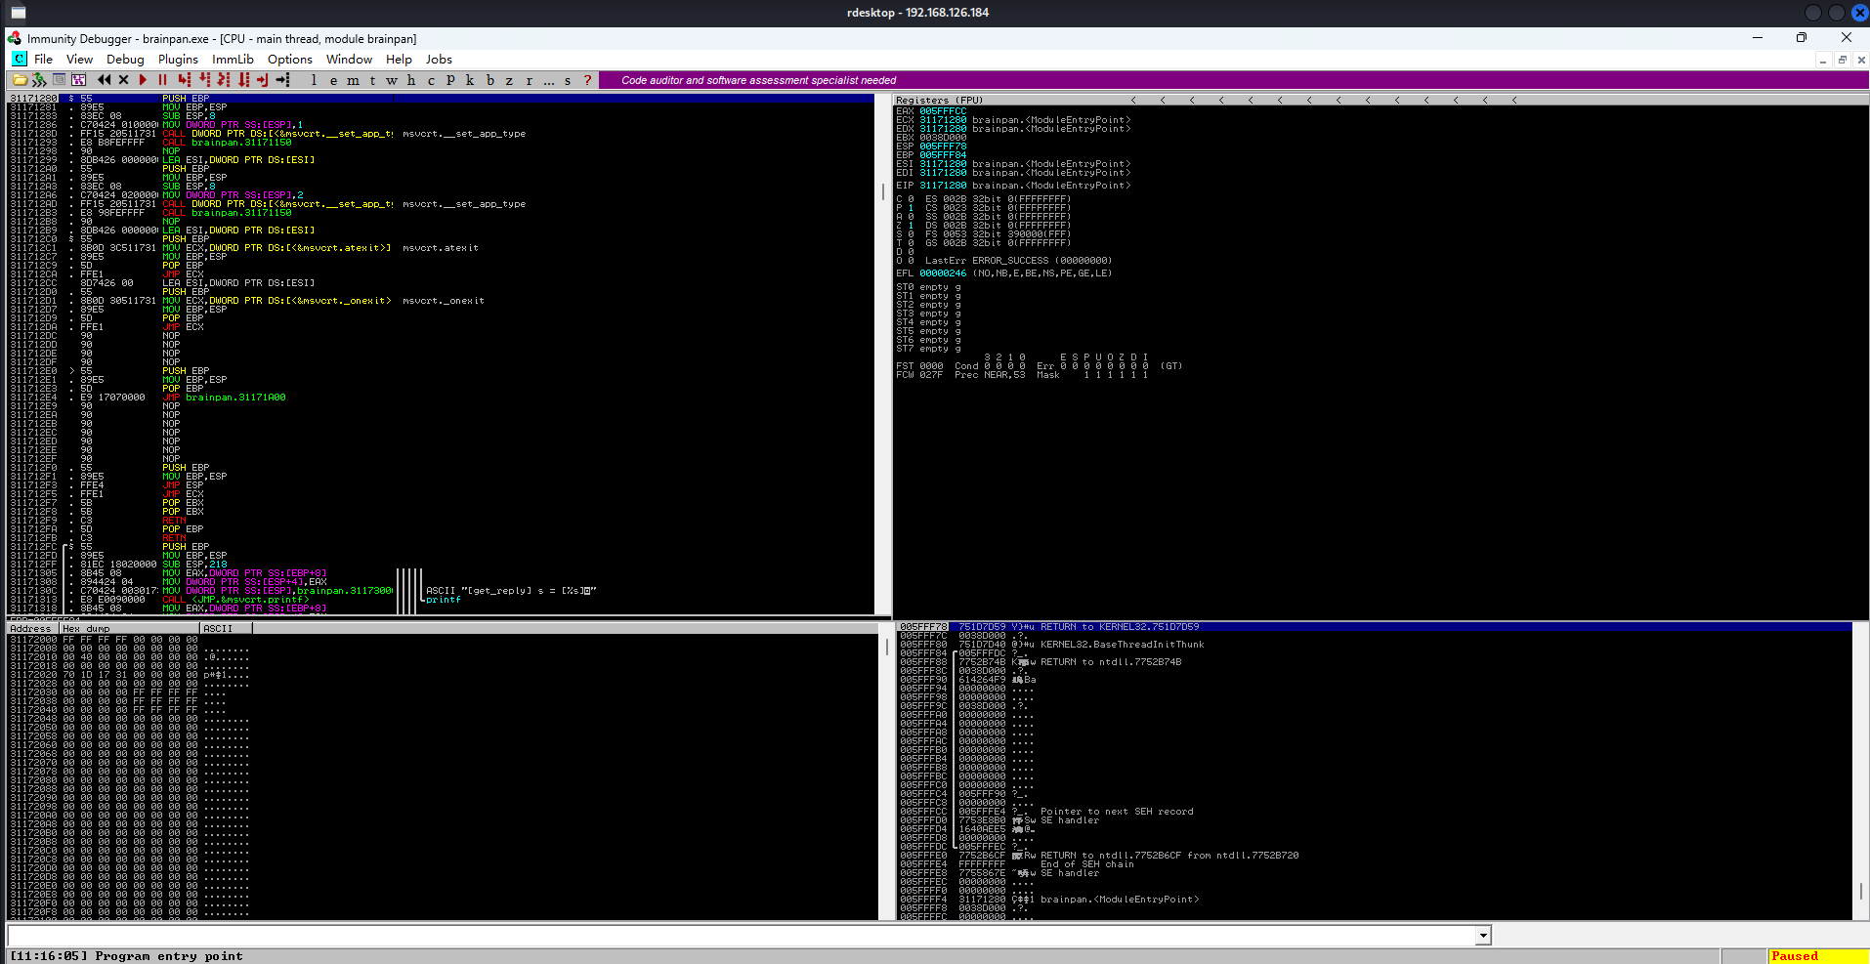Viewport: 1870px width, 964px height.
Task: Show memory map with 'm' button
Action: [x=353, y=80]
